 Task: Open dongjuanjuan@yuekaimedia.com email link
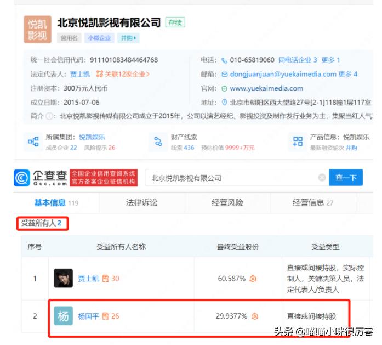(283, 74)
